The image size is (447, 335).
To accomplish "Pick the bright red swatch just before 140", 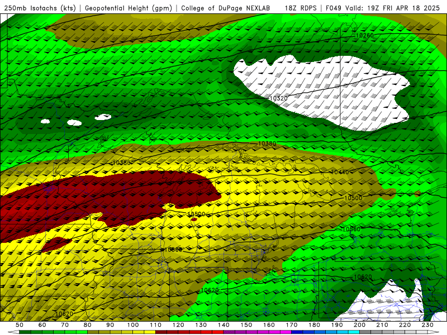I will tap(218, 332).
